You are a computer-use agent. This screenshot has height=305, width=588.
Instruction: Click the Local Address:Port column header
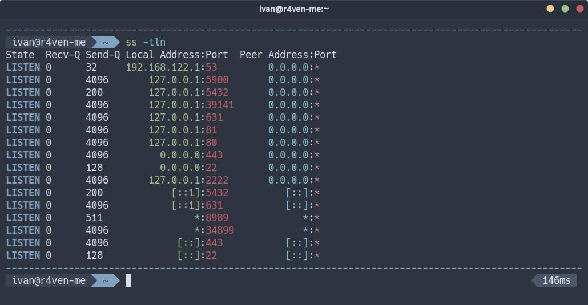point(177,55)
